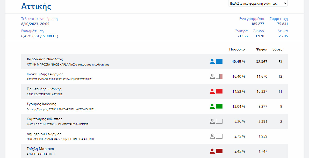Click the red person icon for Πρωτούλης
Screen dimensions: 309x158
click(x=212, y=91)
